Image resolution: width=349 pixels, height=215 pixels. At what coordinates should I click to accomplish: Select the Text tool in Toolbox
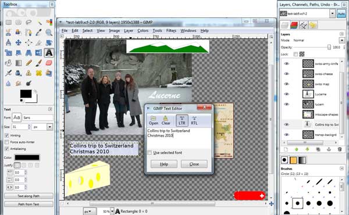click(49, 53)
